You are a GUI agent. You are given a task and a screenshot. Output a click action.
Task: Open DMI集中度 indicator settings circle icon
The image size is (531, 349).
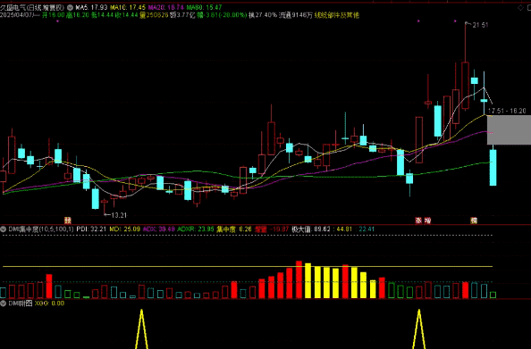coord(3,229)
